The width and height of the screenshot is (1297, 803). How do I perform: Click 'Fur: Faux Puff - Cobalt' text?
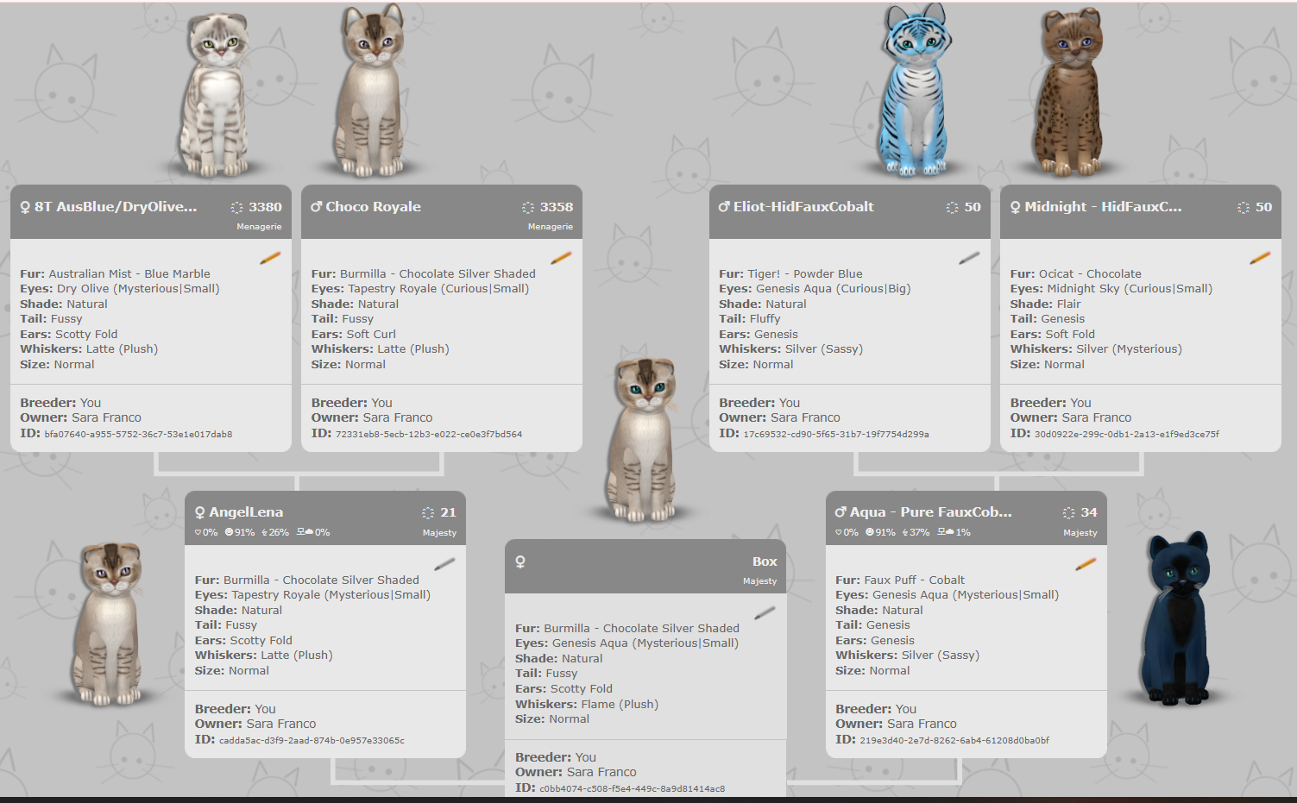900,580
